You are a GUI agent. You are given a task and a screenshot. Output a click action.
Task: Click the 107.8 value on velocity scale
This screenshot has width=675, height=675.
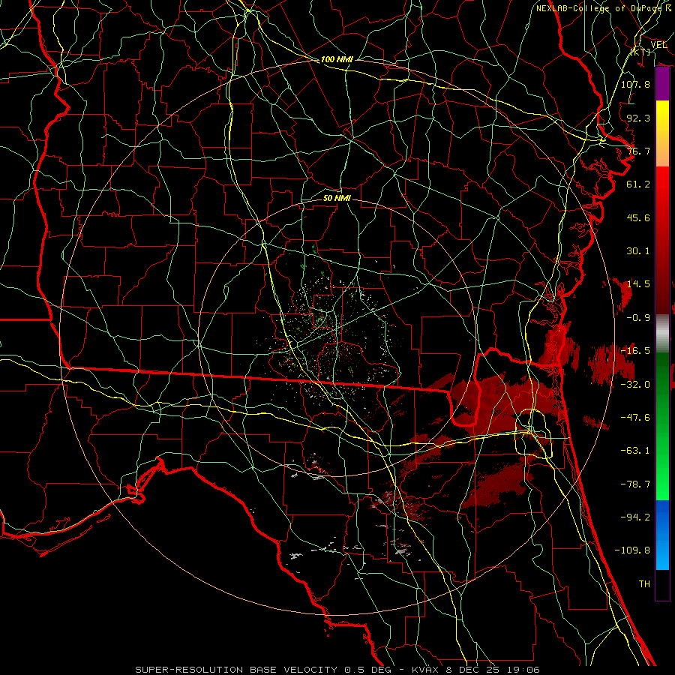[635, 84]
